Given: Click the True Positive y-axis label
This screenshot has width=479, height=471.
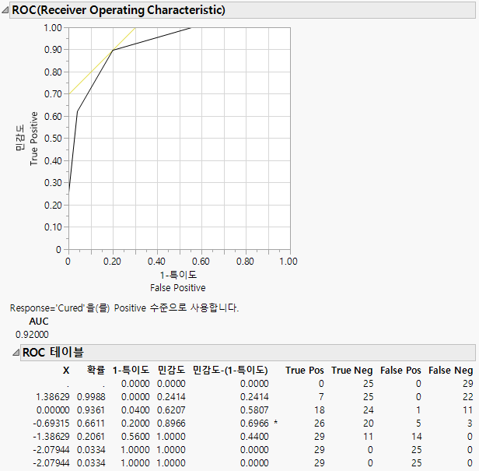Looking at the screenshot, I should click(x=34, y=139).
